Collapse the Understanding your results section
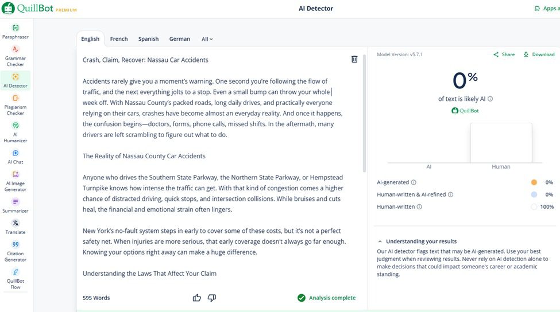 (x=380, y=241)
